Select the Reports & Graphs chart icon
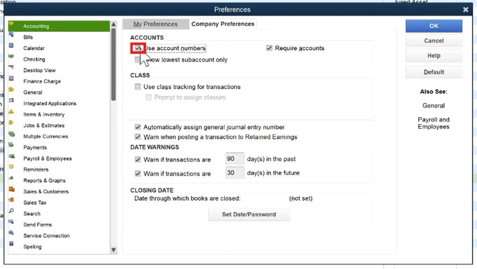This screenshot has width=477, height=269. coord(11,178)
